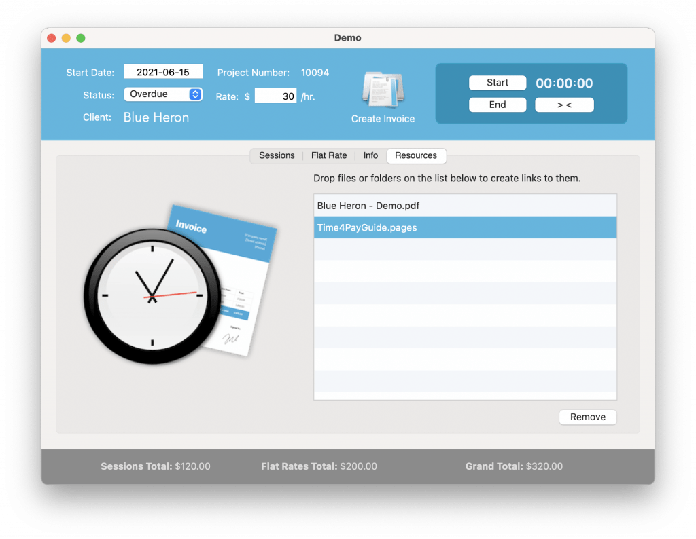Switch to the Sessions tab
This screenshot has width=696, height=539.
click(x=277, y=155)
